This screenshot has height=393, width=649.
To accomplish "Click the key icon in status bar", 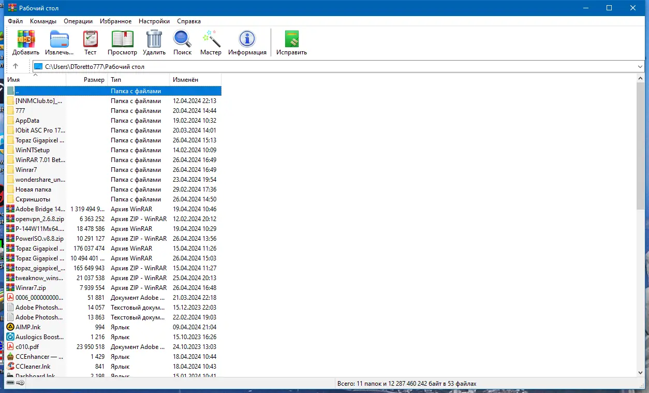I will 20,383.
